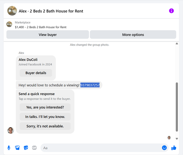Click "Tap a response to send it to the buyer." text
Screen dimensions: 183x155
[45, 99]
